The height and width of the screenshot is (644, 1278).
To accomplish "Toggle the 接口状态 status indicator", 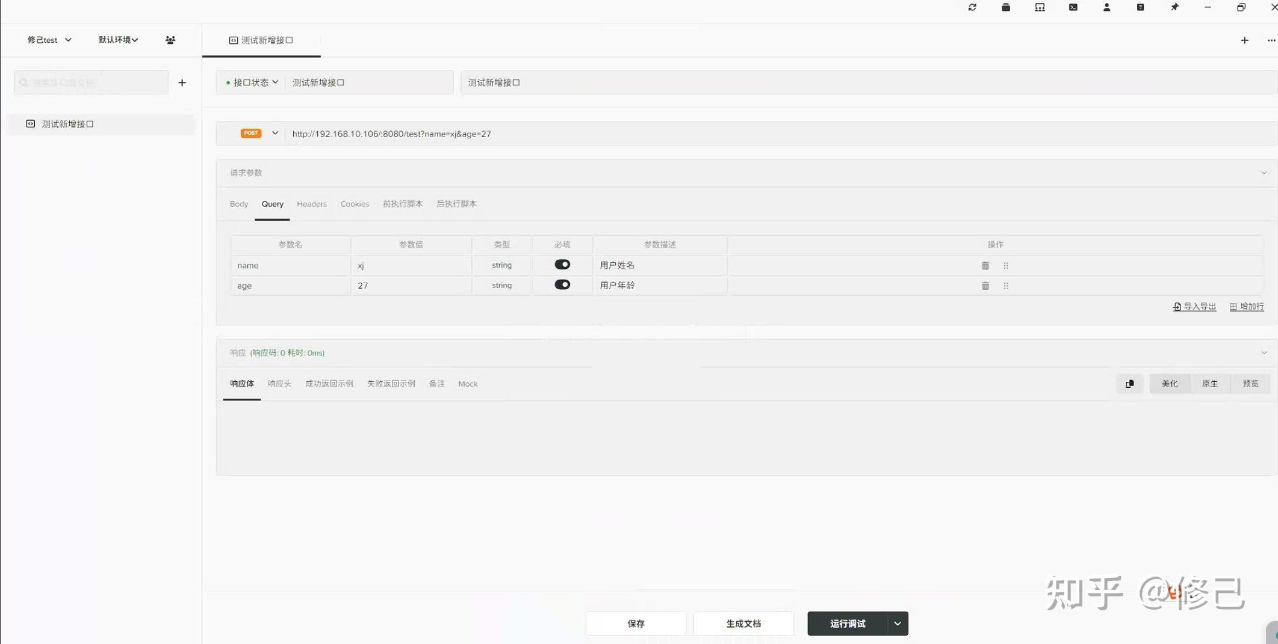I will [x=251, y=82].
